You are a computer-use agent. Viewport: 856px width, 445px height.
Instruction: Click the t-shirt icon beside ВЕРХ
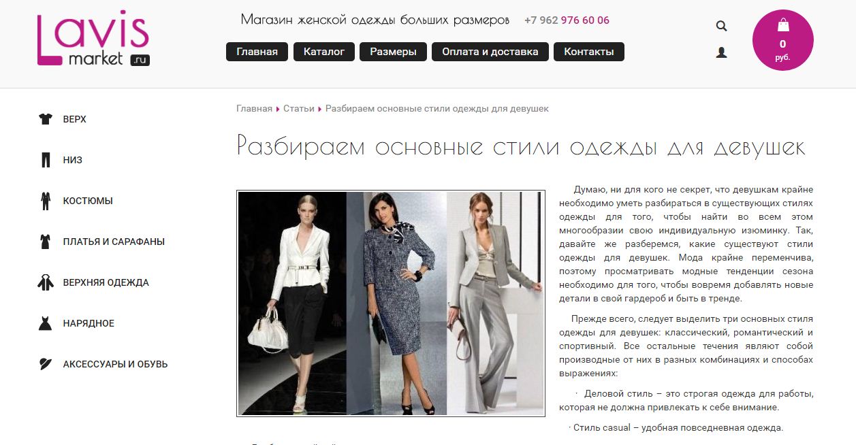(46, 119)
